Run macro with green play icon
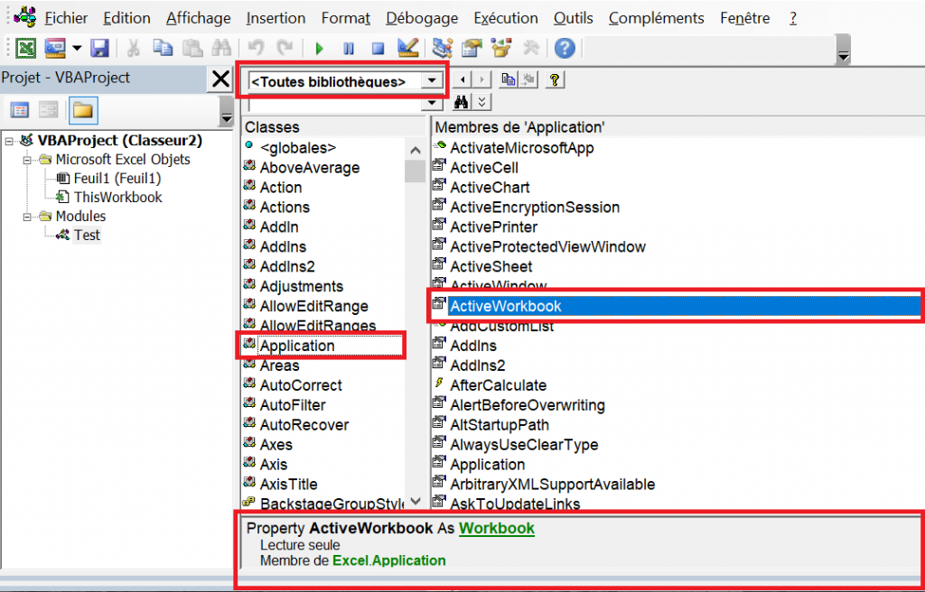The height and width of the screenshot is (592, 925). point(319,48)
